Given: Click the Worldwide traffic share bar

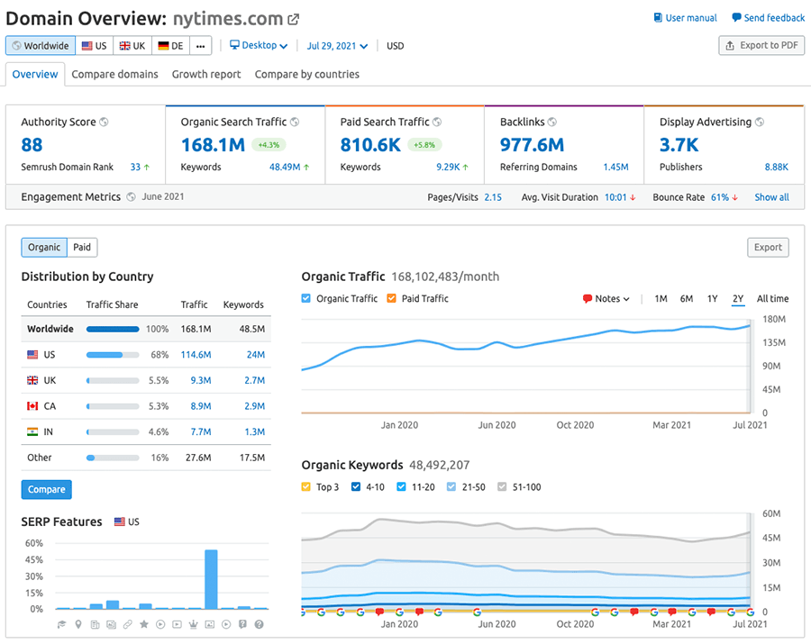Looking at the screenshot, I should (x=113, y=329).
